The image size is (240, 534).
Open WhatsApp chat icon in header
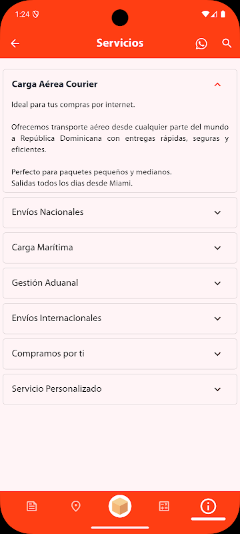click(x=201, y=43)
